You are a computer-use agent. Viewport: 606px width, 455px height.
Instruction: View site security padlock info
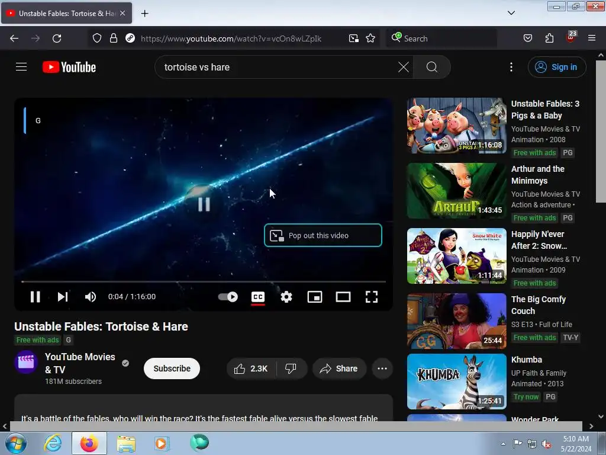[113, 39]
